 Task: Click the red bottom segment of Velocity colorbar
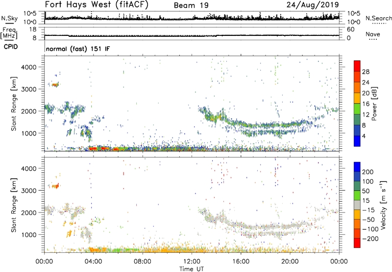357,243
